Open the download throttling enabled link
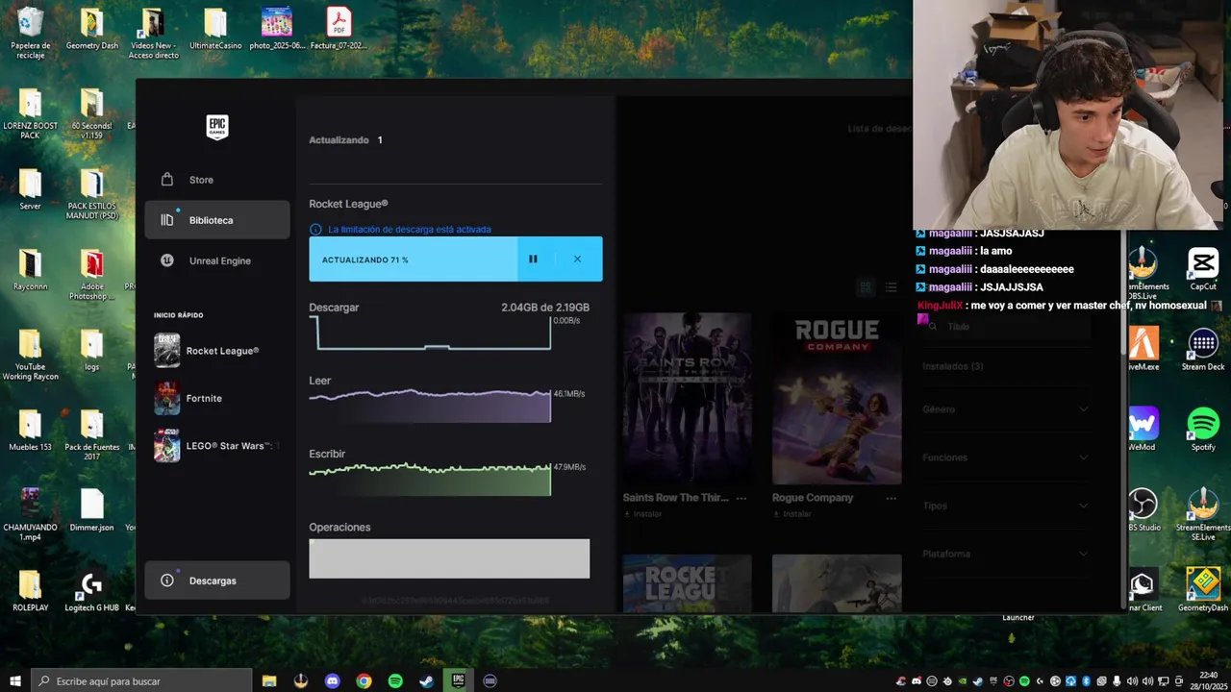1231x692 pixels. [x=410, y=230]
